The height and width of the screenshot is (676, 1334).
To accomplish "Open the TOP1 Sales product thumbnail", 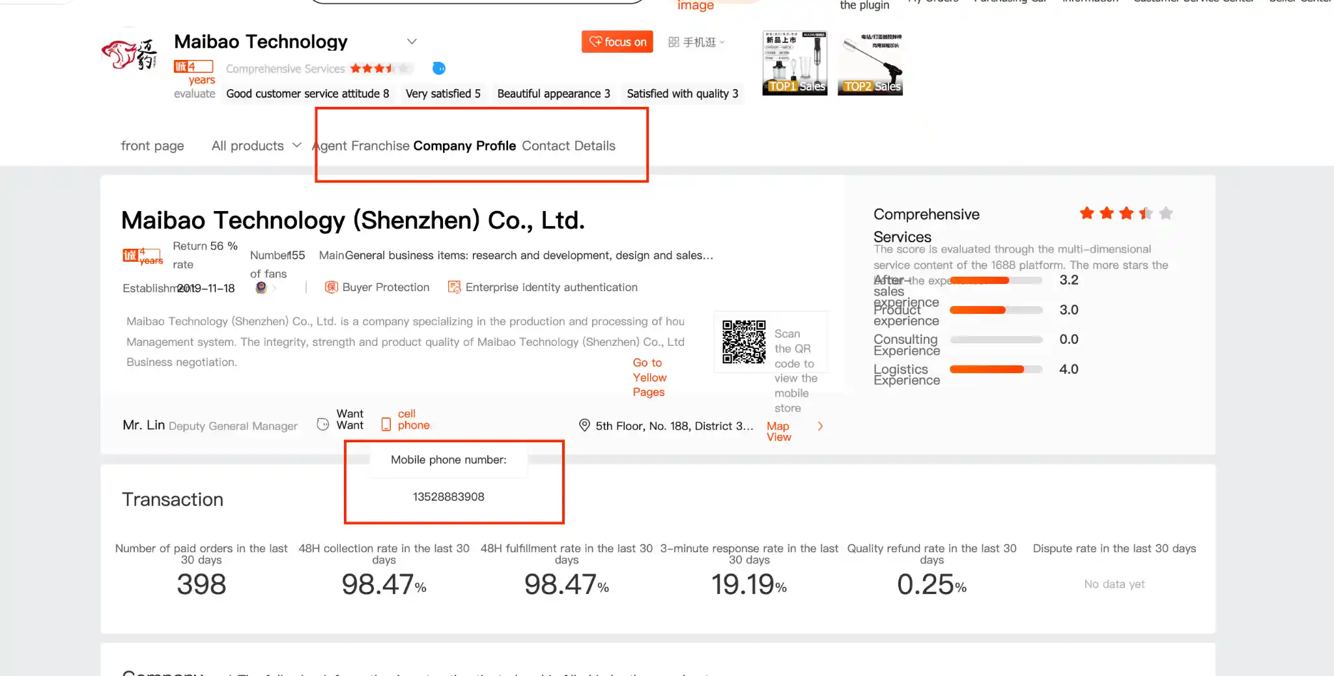I will click(x=795, y=63).
